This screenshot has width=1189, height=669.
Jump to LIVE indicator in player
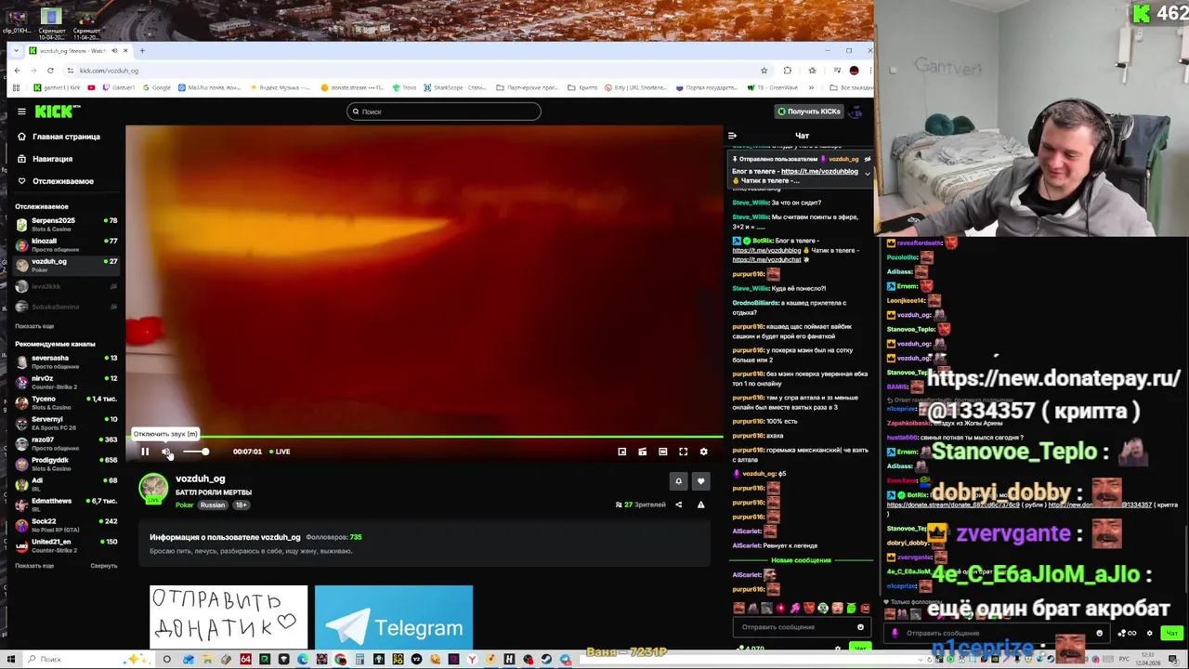(280, 452)
